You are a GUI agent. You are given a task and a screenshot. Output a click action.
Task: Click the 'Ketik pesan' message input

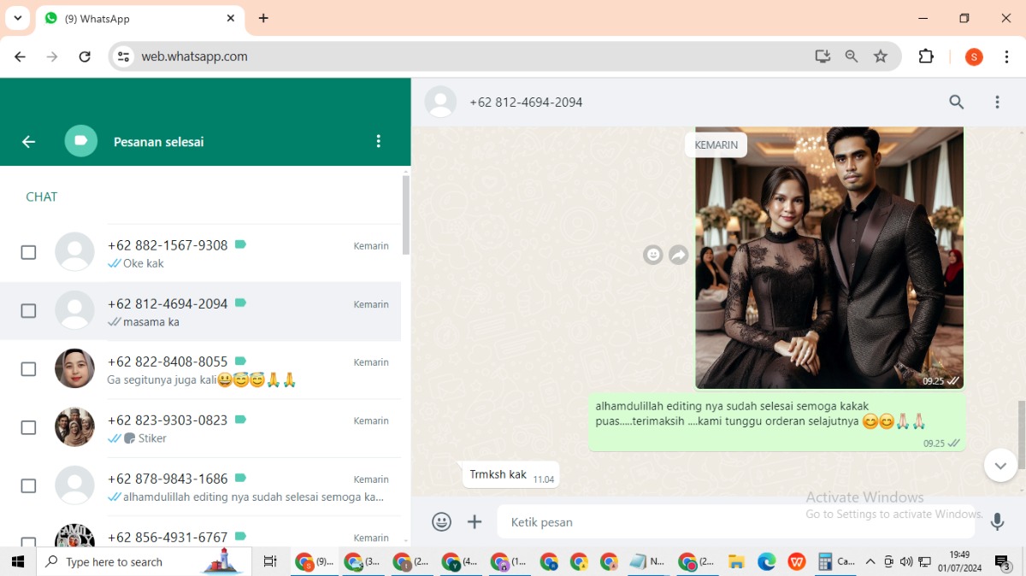(x=735, y=522)
